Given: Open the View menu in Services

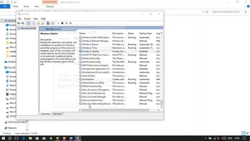Looking at the screenshot, I should (36, 19).
